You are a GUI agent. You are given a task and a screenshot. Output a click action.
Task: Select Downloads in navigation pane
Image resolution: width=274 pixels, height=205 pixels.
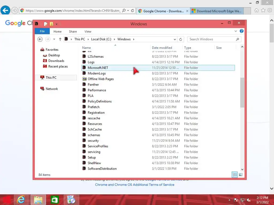(56, 61)
